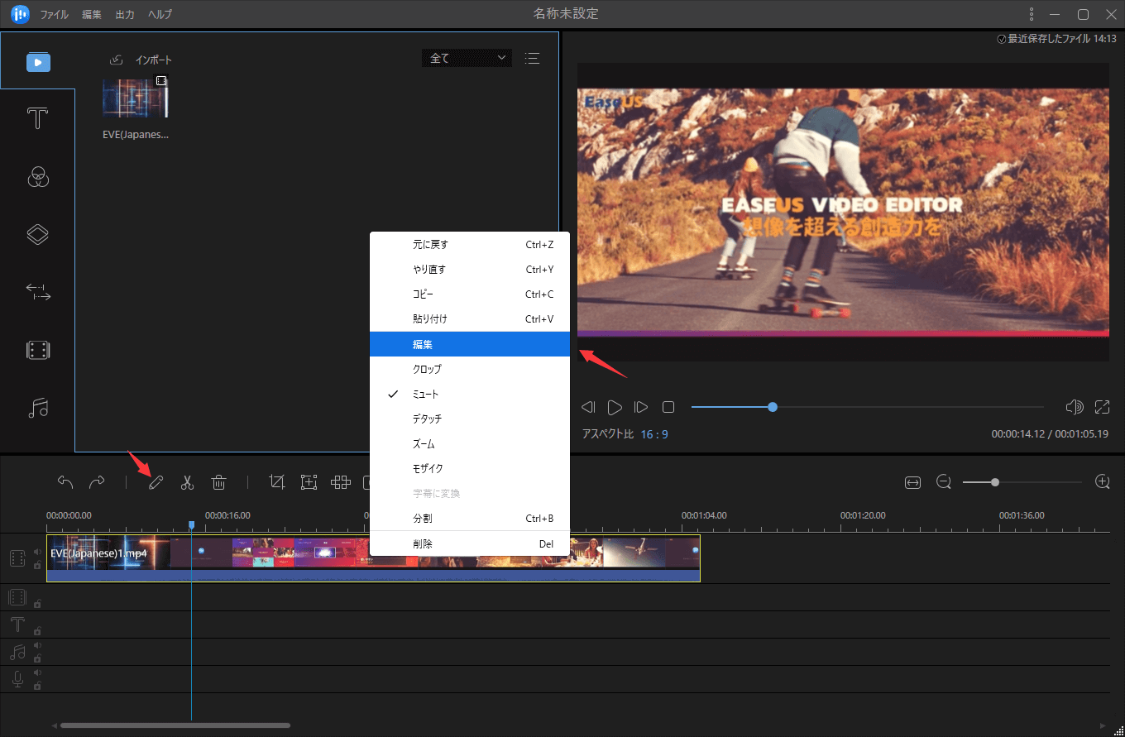Mute the music track speaker
This screenshot has height=737, width=1125.
(x=37, y=646)
